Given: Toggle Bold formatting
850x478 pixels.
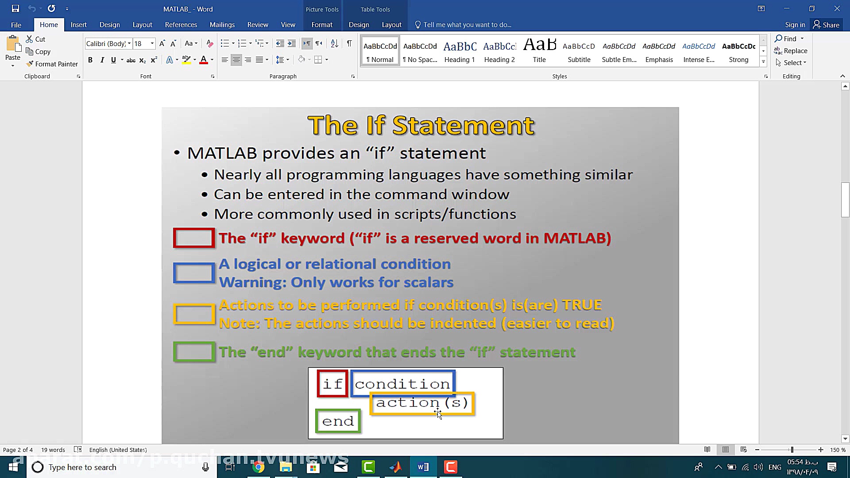Looking at the screenshot, I should (90, 60).
